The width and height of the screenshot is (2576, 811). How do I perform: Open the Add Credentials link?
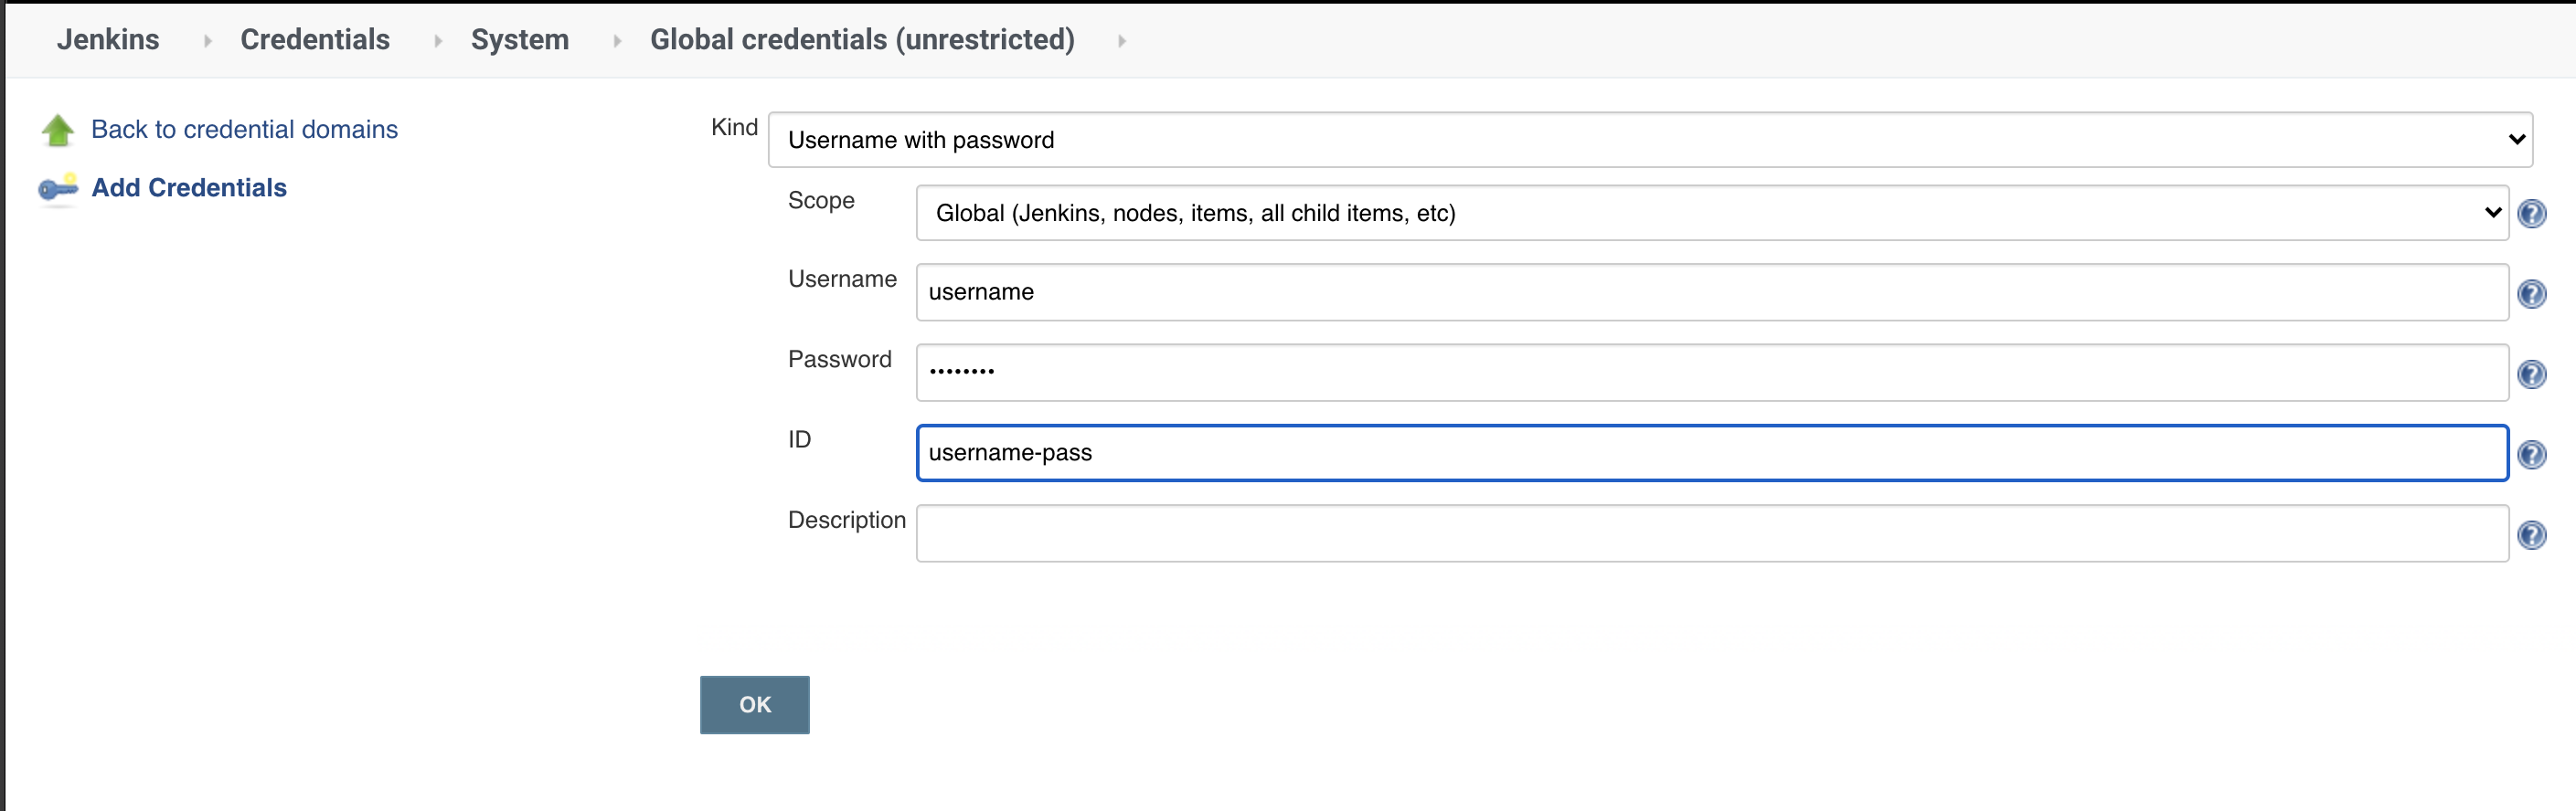189,188
